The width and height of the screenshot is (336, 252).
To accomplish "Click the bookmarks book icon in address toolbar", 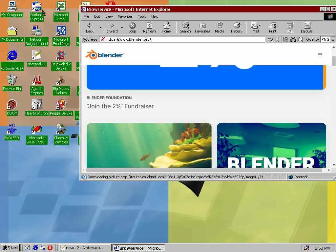I will (x=286, y=39).
